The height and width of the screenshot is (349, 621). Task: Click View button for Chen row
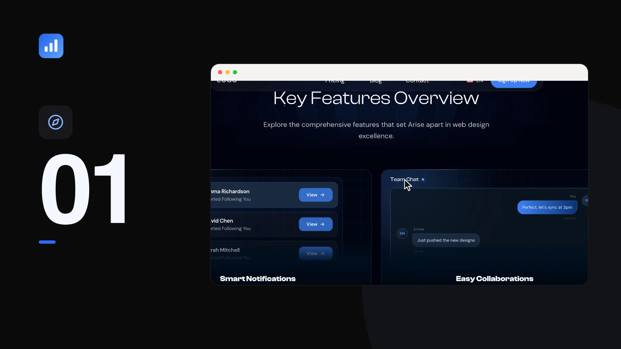(x=316, y=224)
